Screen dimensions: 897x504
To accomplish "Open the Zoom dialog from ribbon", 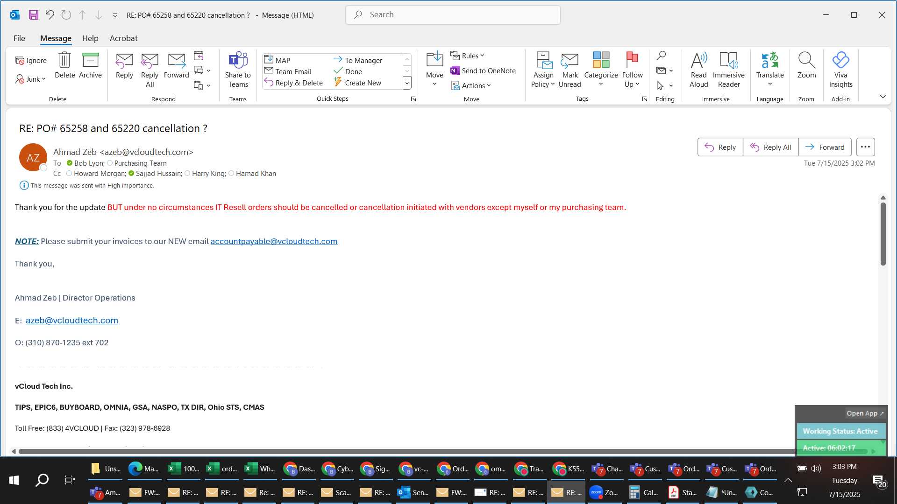I will click(806, 65).
